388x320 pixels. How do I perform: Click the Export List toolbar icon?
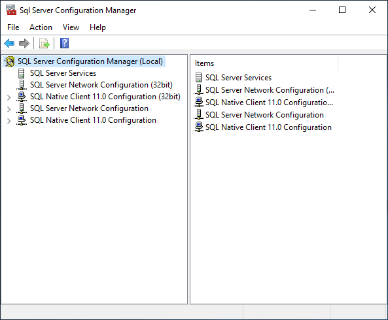pos(44,44)
